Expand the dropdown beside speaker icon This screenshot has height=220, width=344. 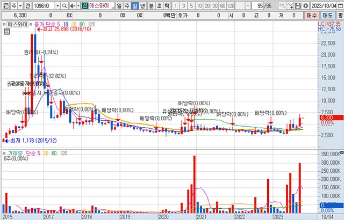coord(78,6)
